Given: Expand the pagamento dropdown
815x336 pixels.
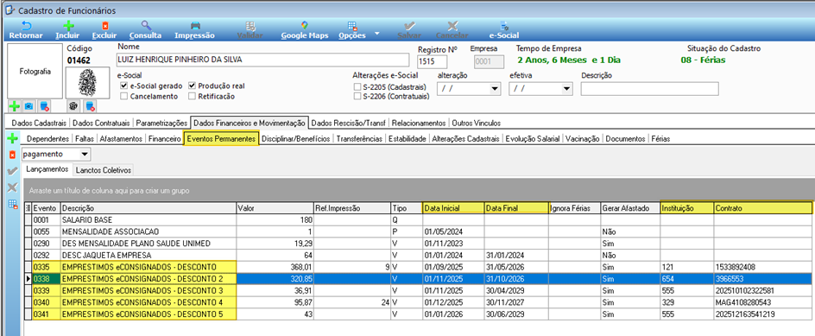Looking at the screenshot, I should [85, 155].
